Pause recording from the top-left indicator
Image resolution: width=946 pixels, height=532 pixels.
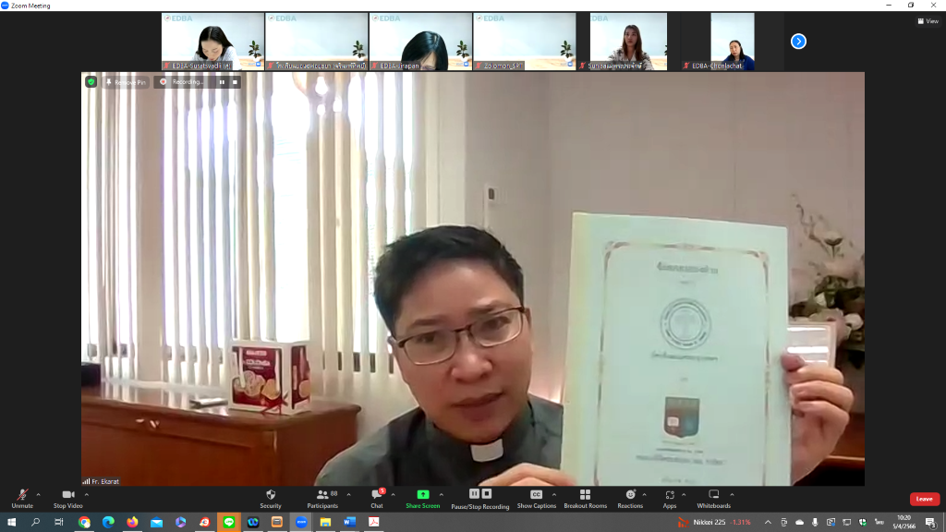point(222,82)
